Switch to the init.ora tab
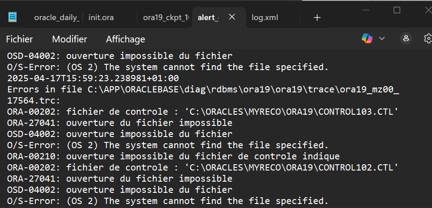The width and height of the screenshot is (432, 208). click(x=101, y=17)
